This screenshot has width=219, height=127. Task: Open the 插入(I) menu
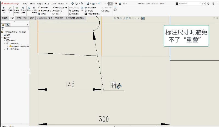click(x=47, y=4)
